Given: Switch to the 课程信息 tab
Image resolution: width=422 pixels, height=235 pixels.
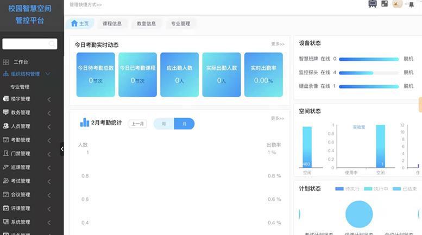Looking at the screenshot, I should pyautogui.click(x=112, y=24).
